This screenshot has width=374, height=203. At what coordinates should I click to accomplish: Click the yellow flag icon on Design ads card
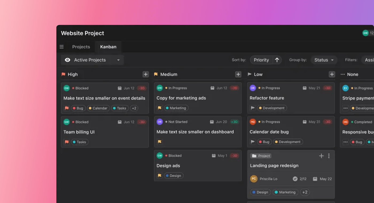tap(159, 176)
